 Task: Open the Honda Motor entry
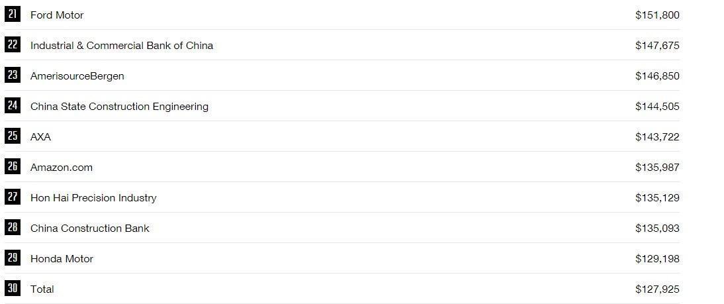[x=62, y=259]
